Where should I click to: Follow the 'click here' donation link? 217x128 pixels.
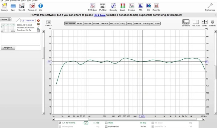click(100, 15)
